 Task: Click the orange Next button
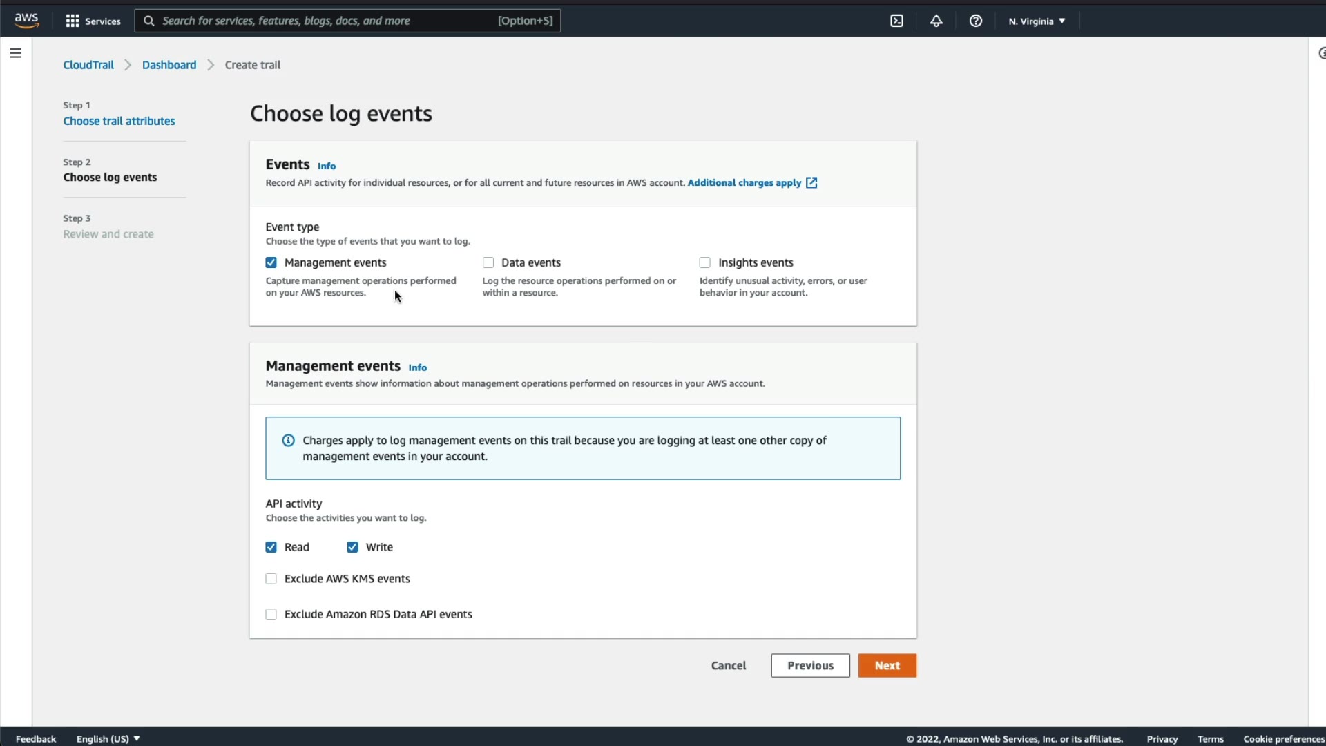887,665
